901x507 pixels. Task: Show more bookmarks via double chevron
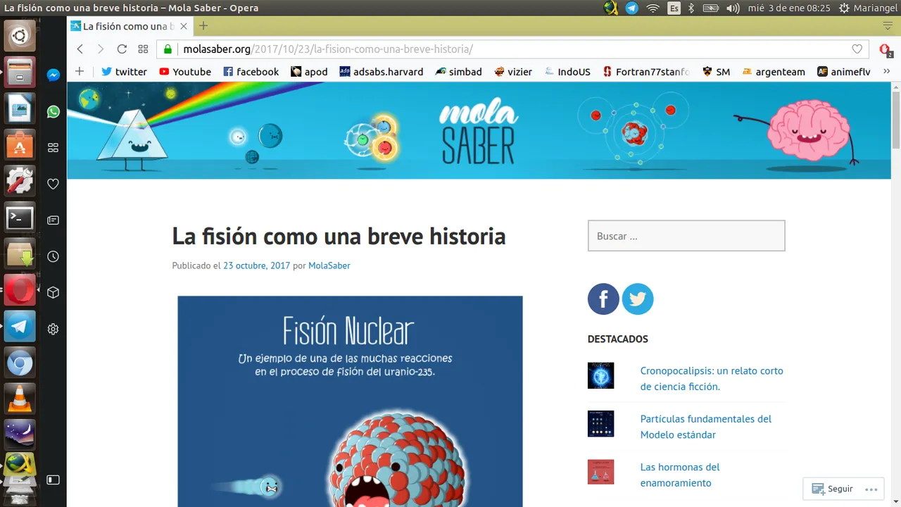click(886, 71)
